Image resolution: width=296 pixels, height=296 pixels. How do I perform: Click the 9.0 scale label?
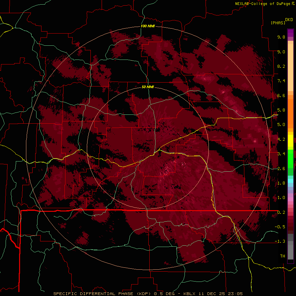tap(281, 52)
